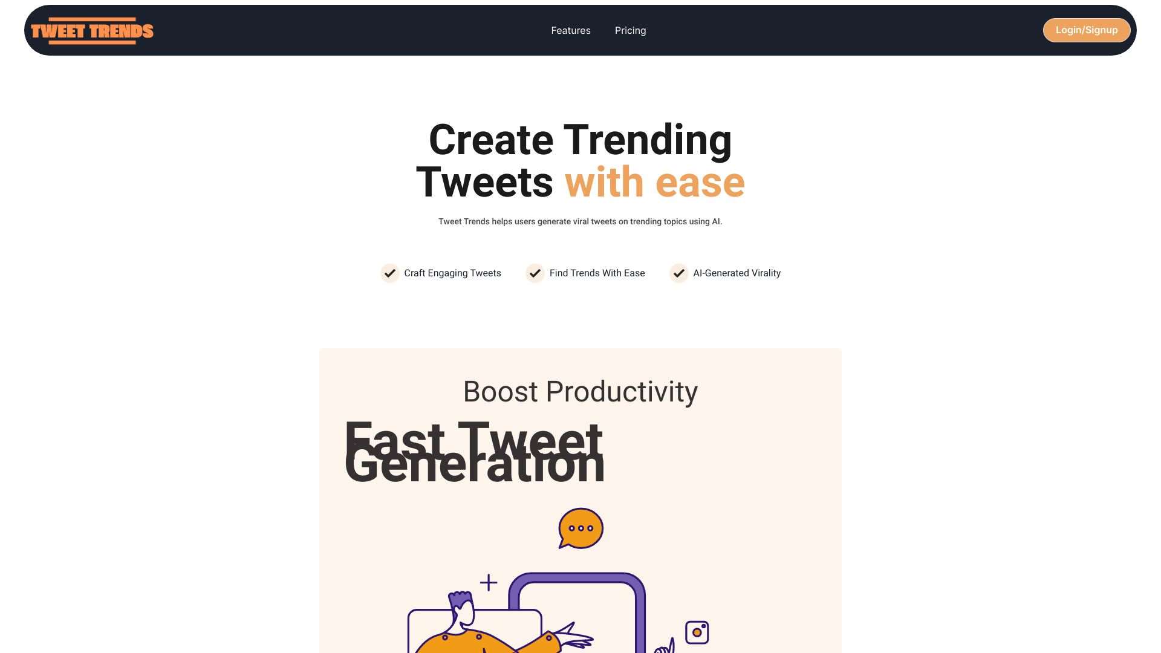The height and width of the screenshot is (653, 1161).
Task: Click the highlighted text with ease
Action: 654,181
